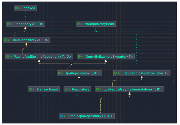This screenshot has height=125, width=180.
Task: Click the visibility lock icon on the JpaRepository node
Action: 62,73
